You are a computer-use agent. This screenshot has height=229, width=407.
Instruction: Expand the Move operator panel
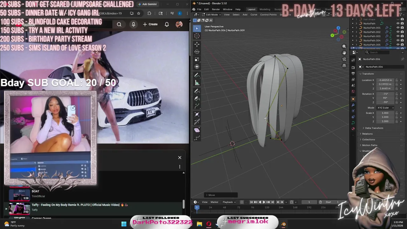click(x=221, y=195)
